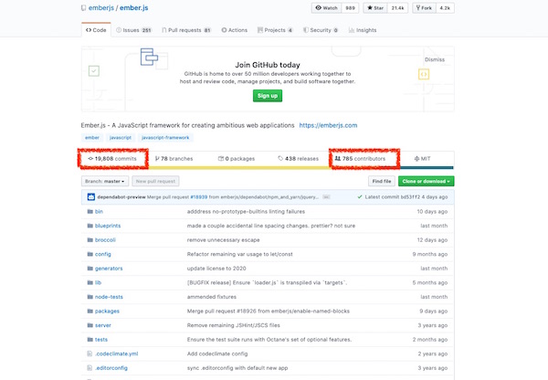This screenshot has height=380, width=548.
Task: Dismiss the Join GitHub banner
Action: 435,58
